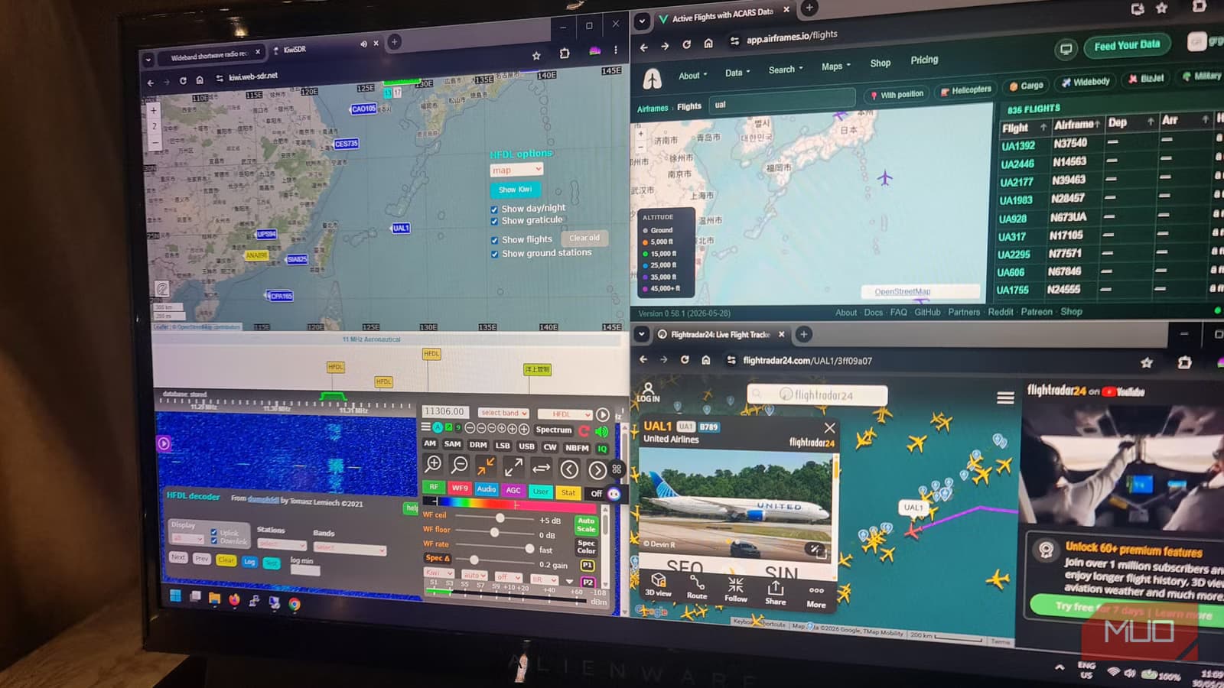Toggle Show flights checkbox
This screenshot has width=1224, height=688.
[494, 241]
